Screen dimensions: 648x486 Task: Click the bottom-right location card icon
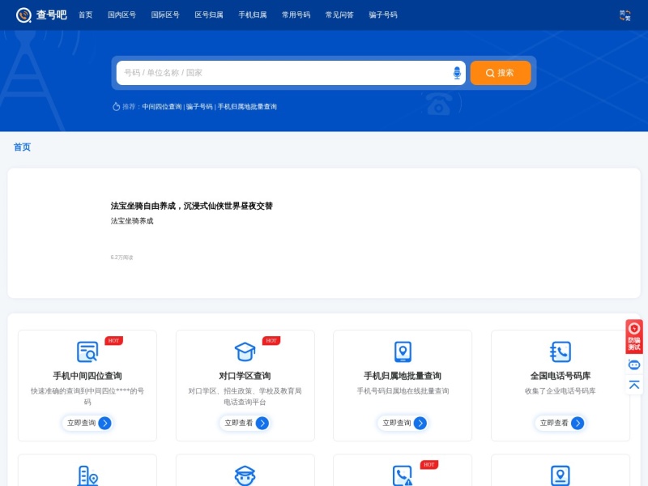point(561,475)
